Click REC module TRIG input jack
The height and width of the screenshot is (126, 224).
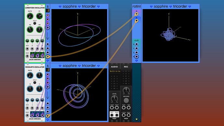(x=129, y=107)
